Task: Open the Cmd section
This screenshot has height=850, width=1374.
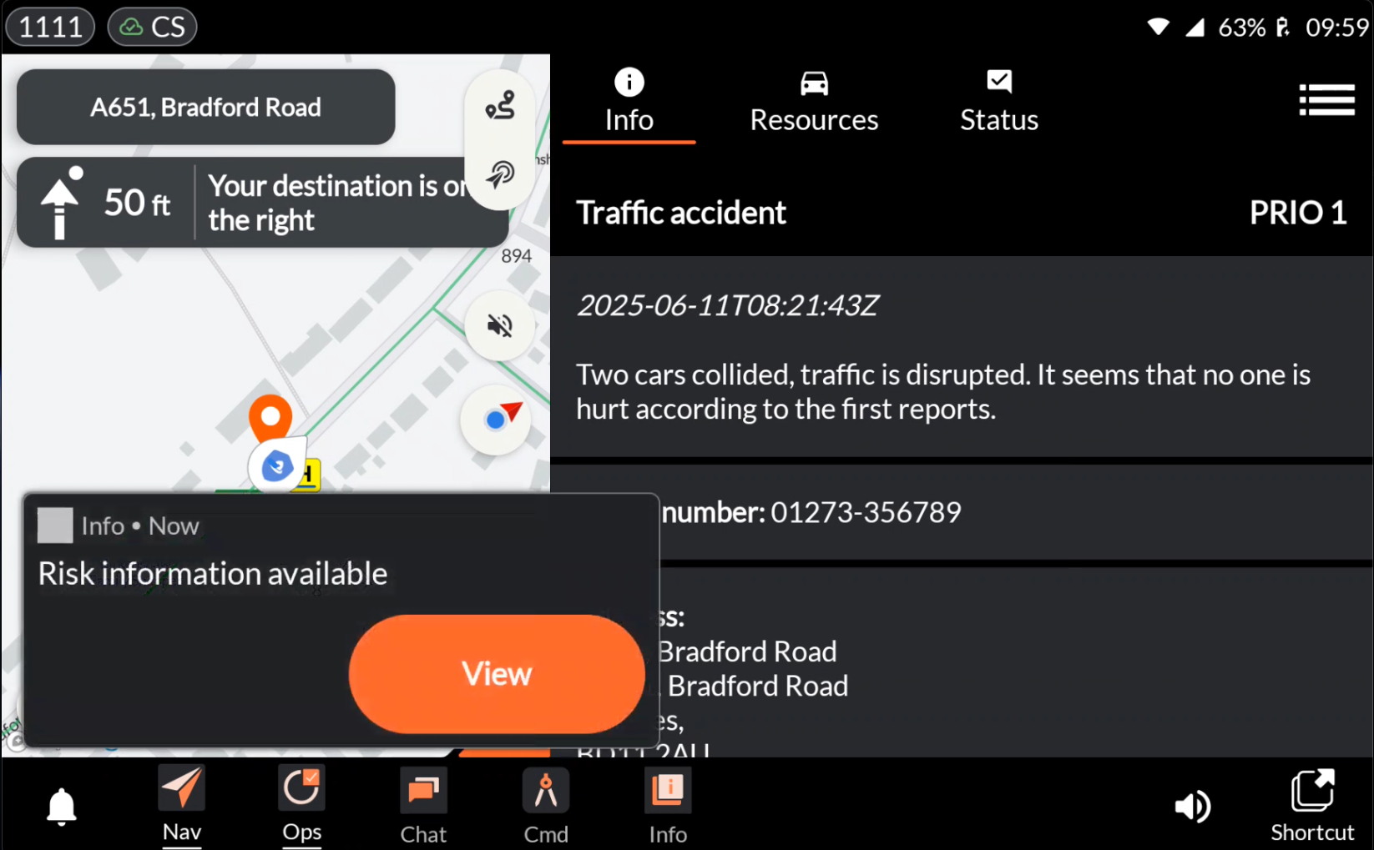Action: 546,805
